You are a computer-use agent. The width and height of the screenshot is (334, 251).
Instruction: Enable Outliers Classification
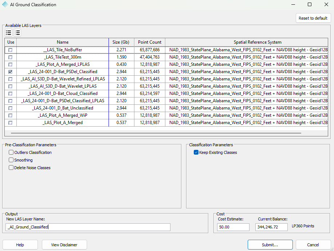pos(11,152)
